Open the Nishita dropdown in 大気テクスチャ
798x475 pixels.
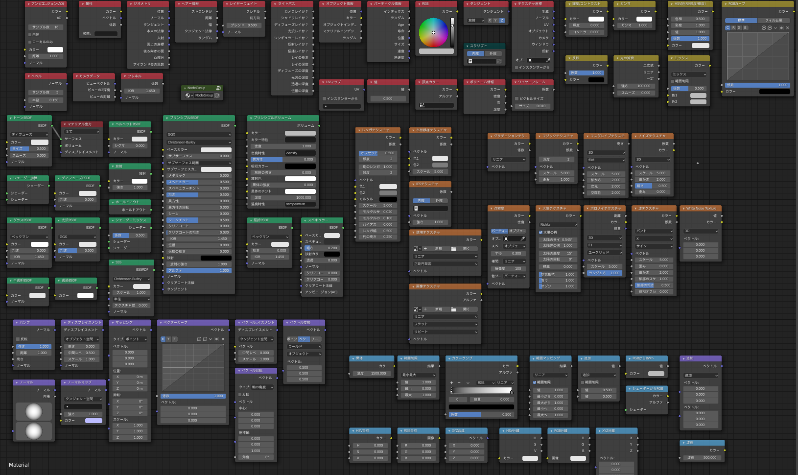tap(558, 225)
